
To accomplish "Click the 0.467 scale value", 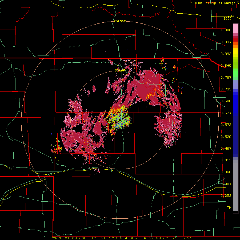I will [226, 149].
